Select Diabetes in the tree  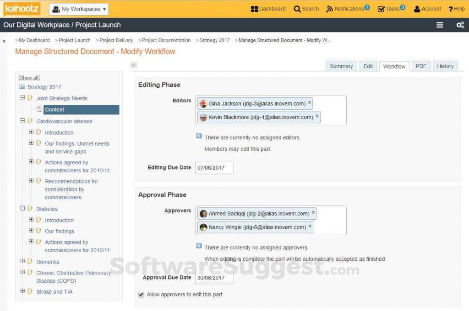pyautogui.click(x=47, y=209)
